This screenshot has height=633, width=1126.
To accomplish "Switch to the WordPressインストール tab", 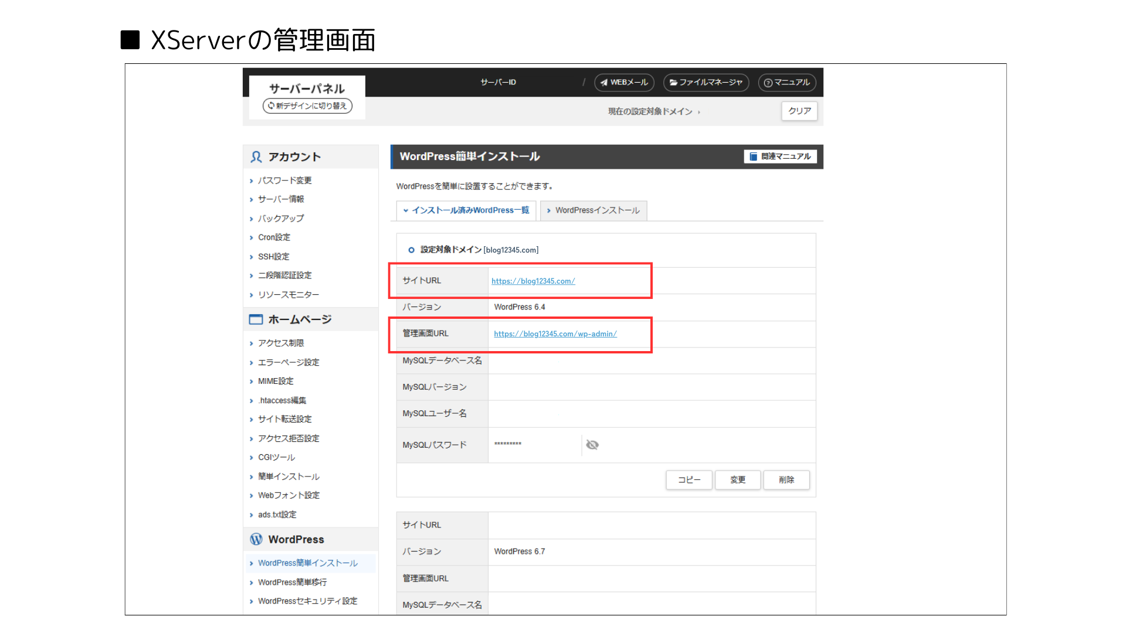I will pyautogui.click(x=593, y=210).
